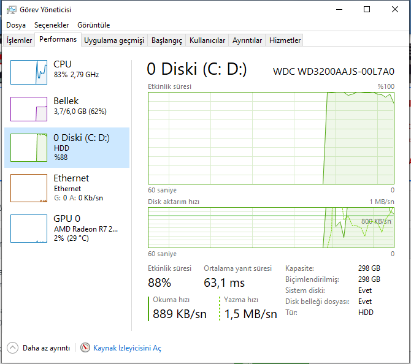Click the 889 KB/sn read speed value
The image size is (411, 364).
[x=180, y=314]
